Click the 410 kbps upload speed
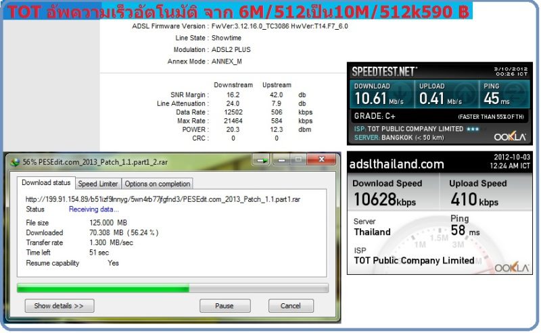 (x=474, y=199)
